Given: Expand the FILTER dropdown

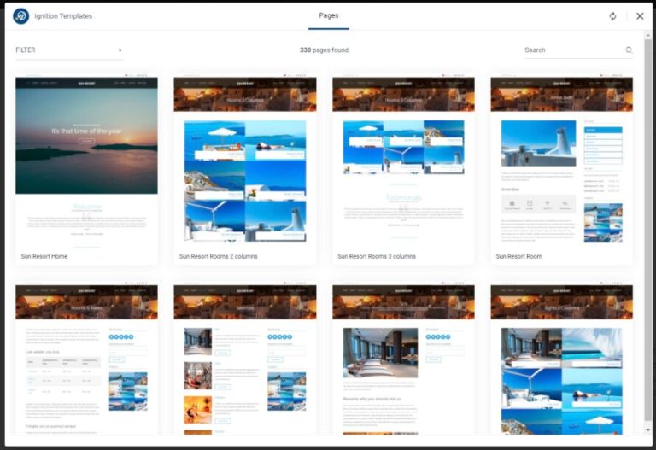Looking at the screenshot, I should point(68,50).
